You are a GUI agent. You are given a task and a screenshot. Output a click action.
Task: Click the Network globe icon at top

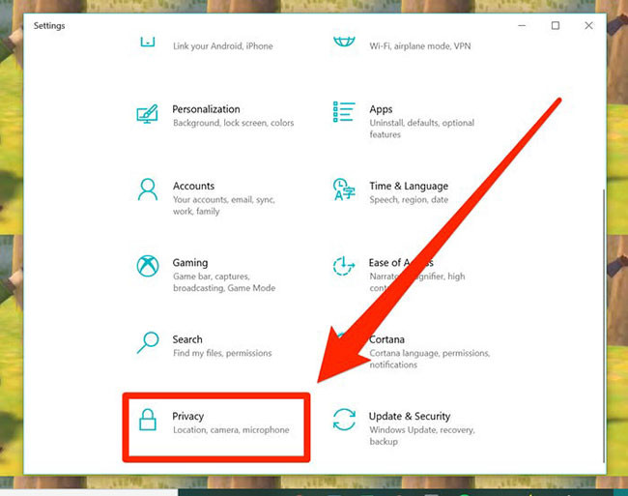344,42
